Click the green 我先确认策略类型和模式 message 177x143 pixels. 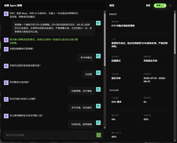coord(44,41)
